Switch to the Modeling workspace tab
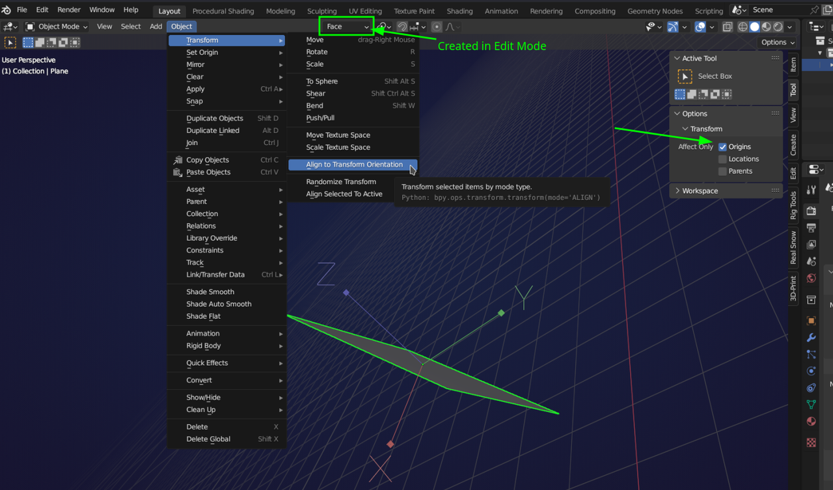This screenshot has width=833, height=490. coord(280,11)
